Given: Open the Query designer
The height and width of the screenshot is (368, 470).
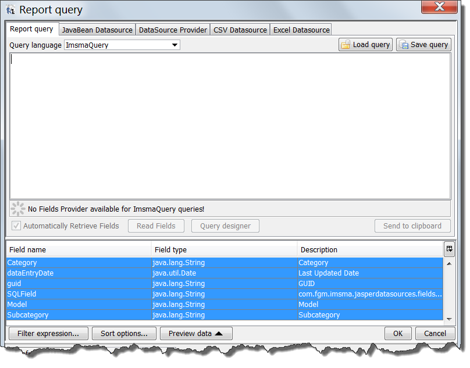Looking at the screenshot, I should click(x=225, y=226).
